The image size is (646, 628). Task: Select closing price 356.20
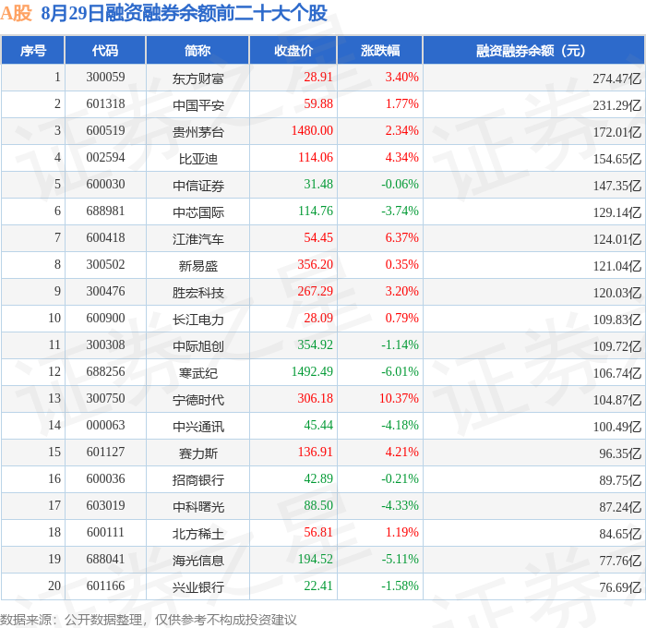[316, 264]
